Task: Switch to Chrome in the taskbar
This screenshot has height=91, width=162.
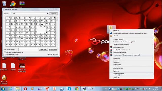Action: click(x=77, y=89)
